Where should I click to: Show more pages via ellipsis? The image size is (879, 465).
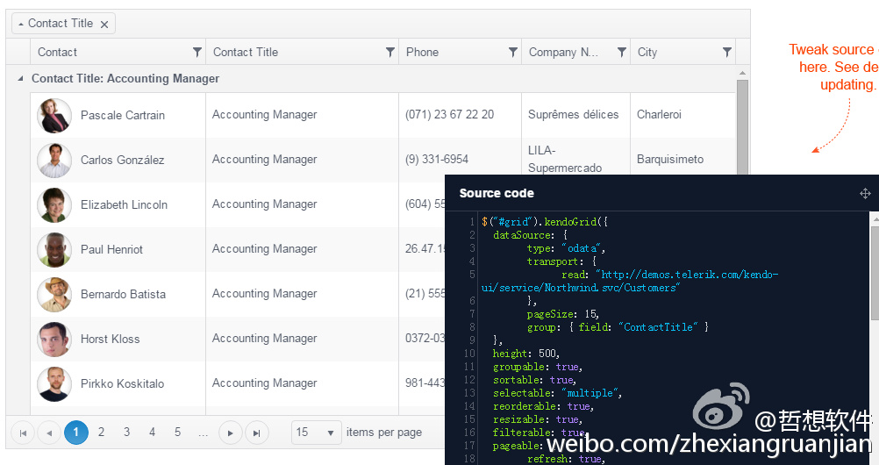[x=203, y=433]
